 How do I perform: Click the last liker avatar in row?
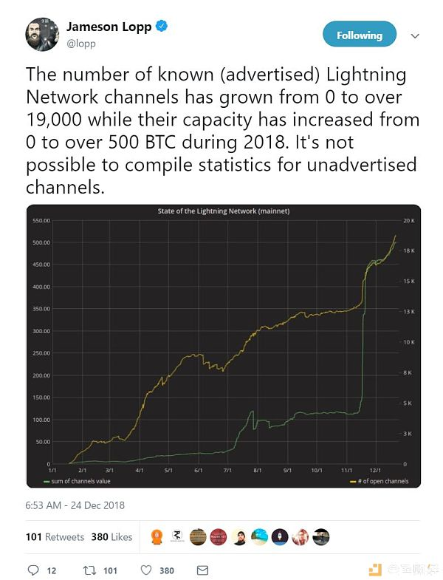tap(320, 536)
